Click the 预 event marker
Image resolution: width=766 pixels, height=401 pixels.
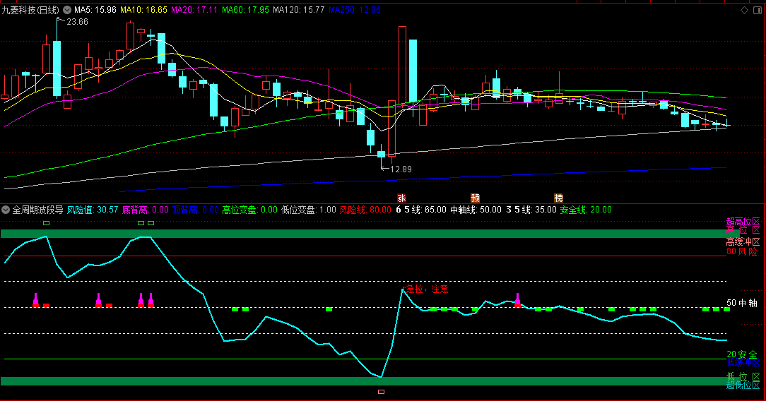pyautogui.click(x=475, y=198)
